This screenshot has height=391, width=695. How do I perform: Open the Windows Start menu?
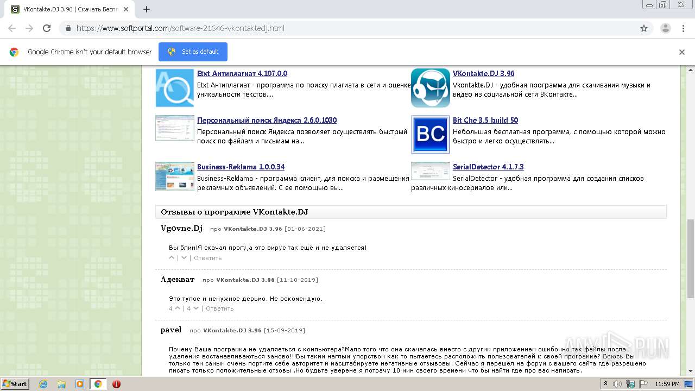(15, 384)
